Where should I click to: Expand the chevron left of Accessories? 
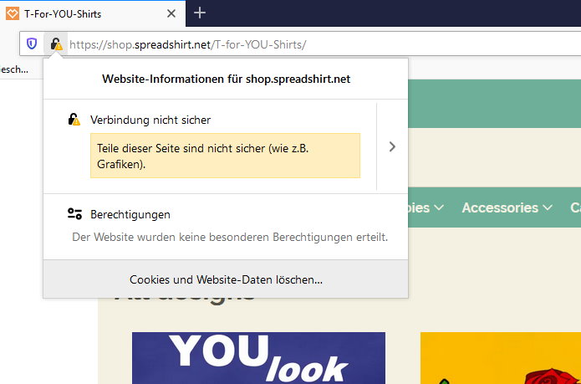(x=439, y=207)
